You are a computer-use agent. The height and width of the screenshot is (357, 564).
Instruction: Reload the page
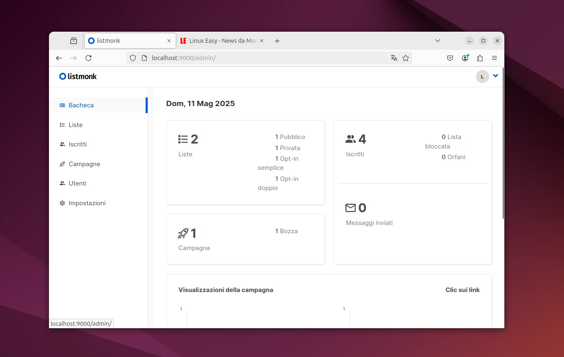coord(88,58)
